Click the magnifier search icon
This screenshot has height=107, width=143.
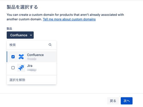pos(50,45)
